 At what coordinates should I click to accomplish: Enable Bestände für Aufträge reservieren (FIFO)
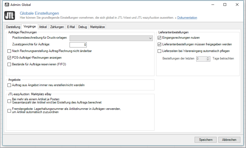tap(9, 64)
